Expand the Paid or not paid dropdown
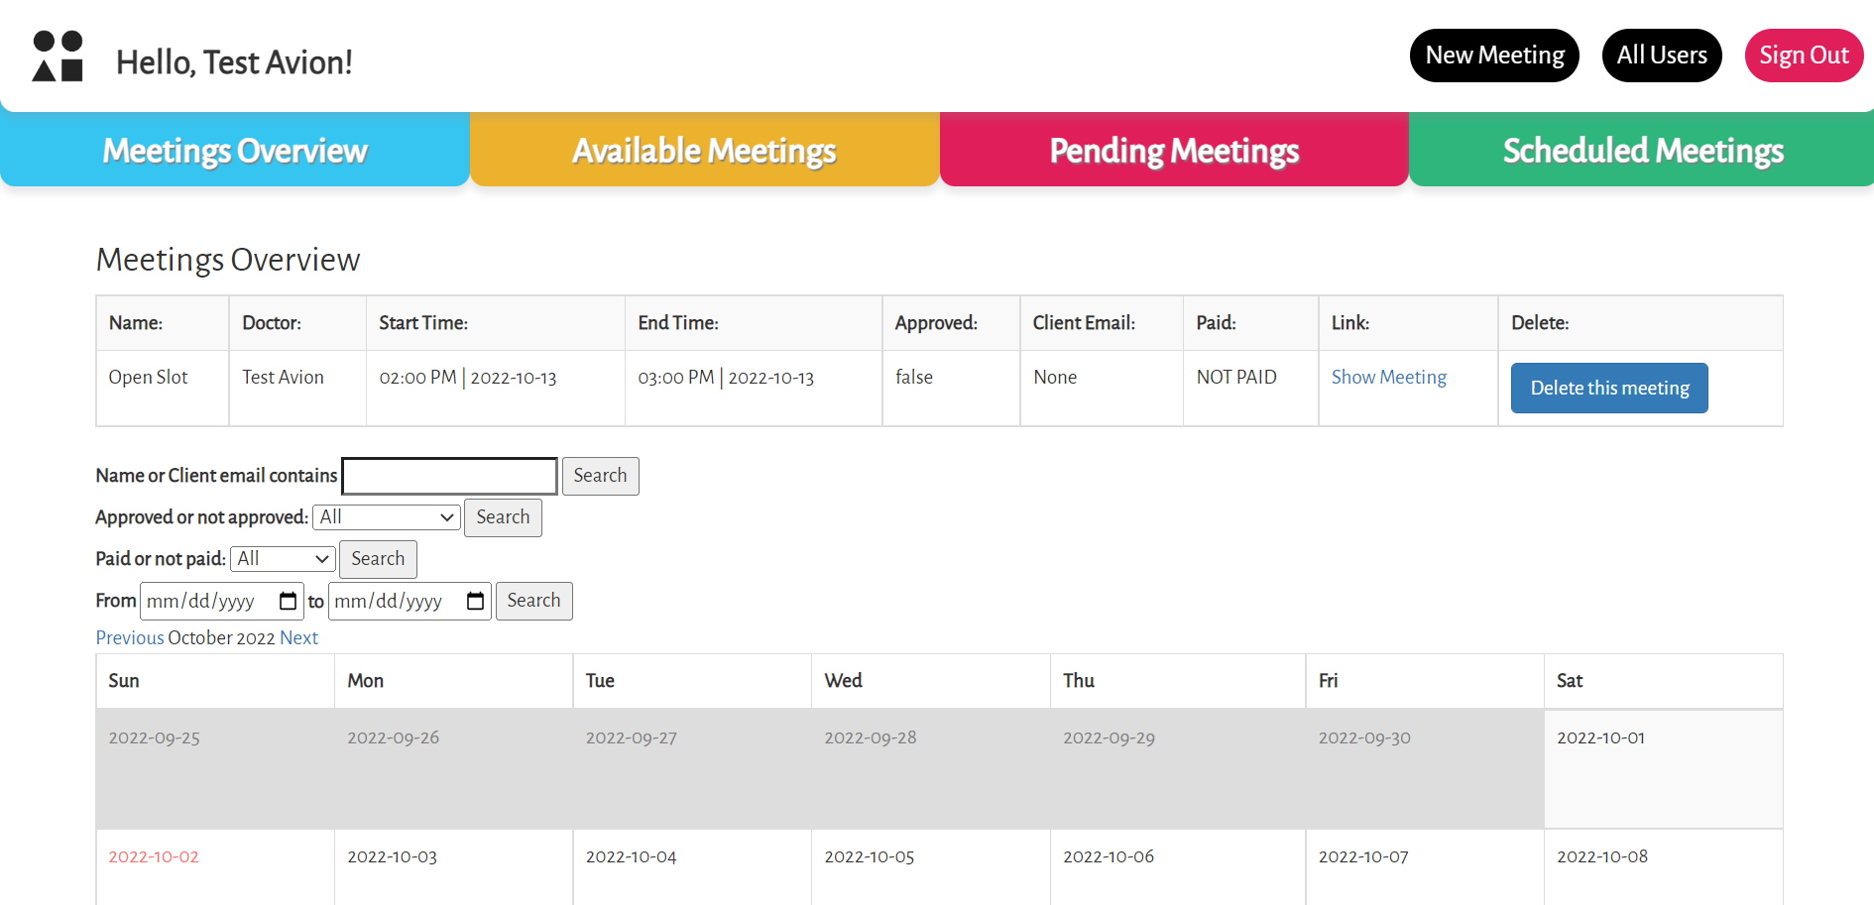The width and height of the screenshot is (1874, 905). coord(283,559)
